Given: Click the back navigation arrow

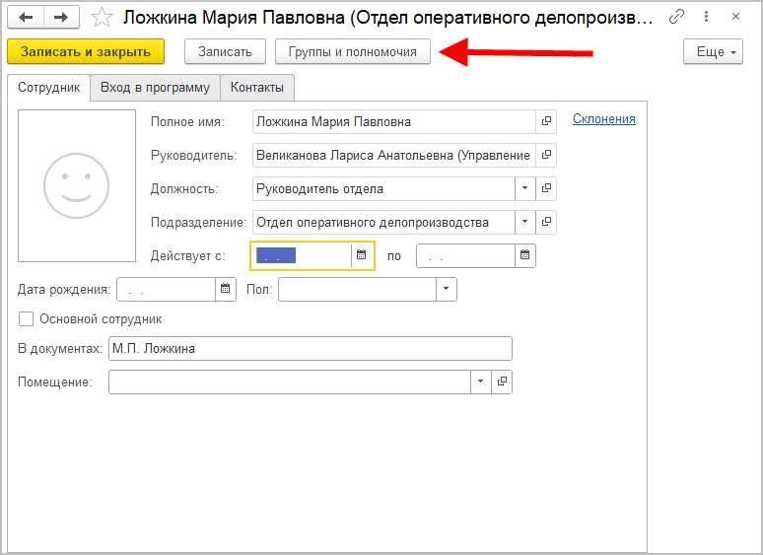Looking at the screenshot, I should point(26,18).
